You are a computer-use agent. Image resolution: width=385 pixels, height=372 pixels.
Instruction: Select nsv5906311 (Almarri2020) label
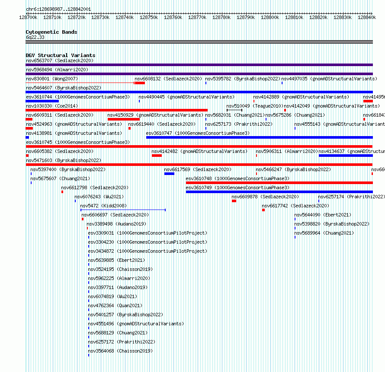(x=287, y=151)
